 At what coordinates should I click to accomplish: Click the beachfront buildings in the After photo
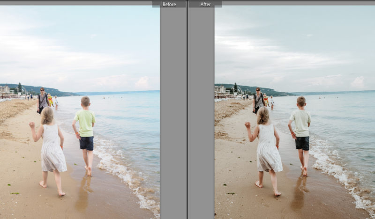[220, 89]
